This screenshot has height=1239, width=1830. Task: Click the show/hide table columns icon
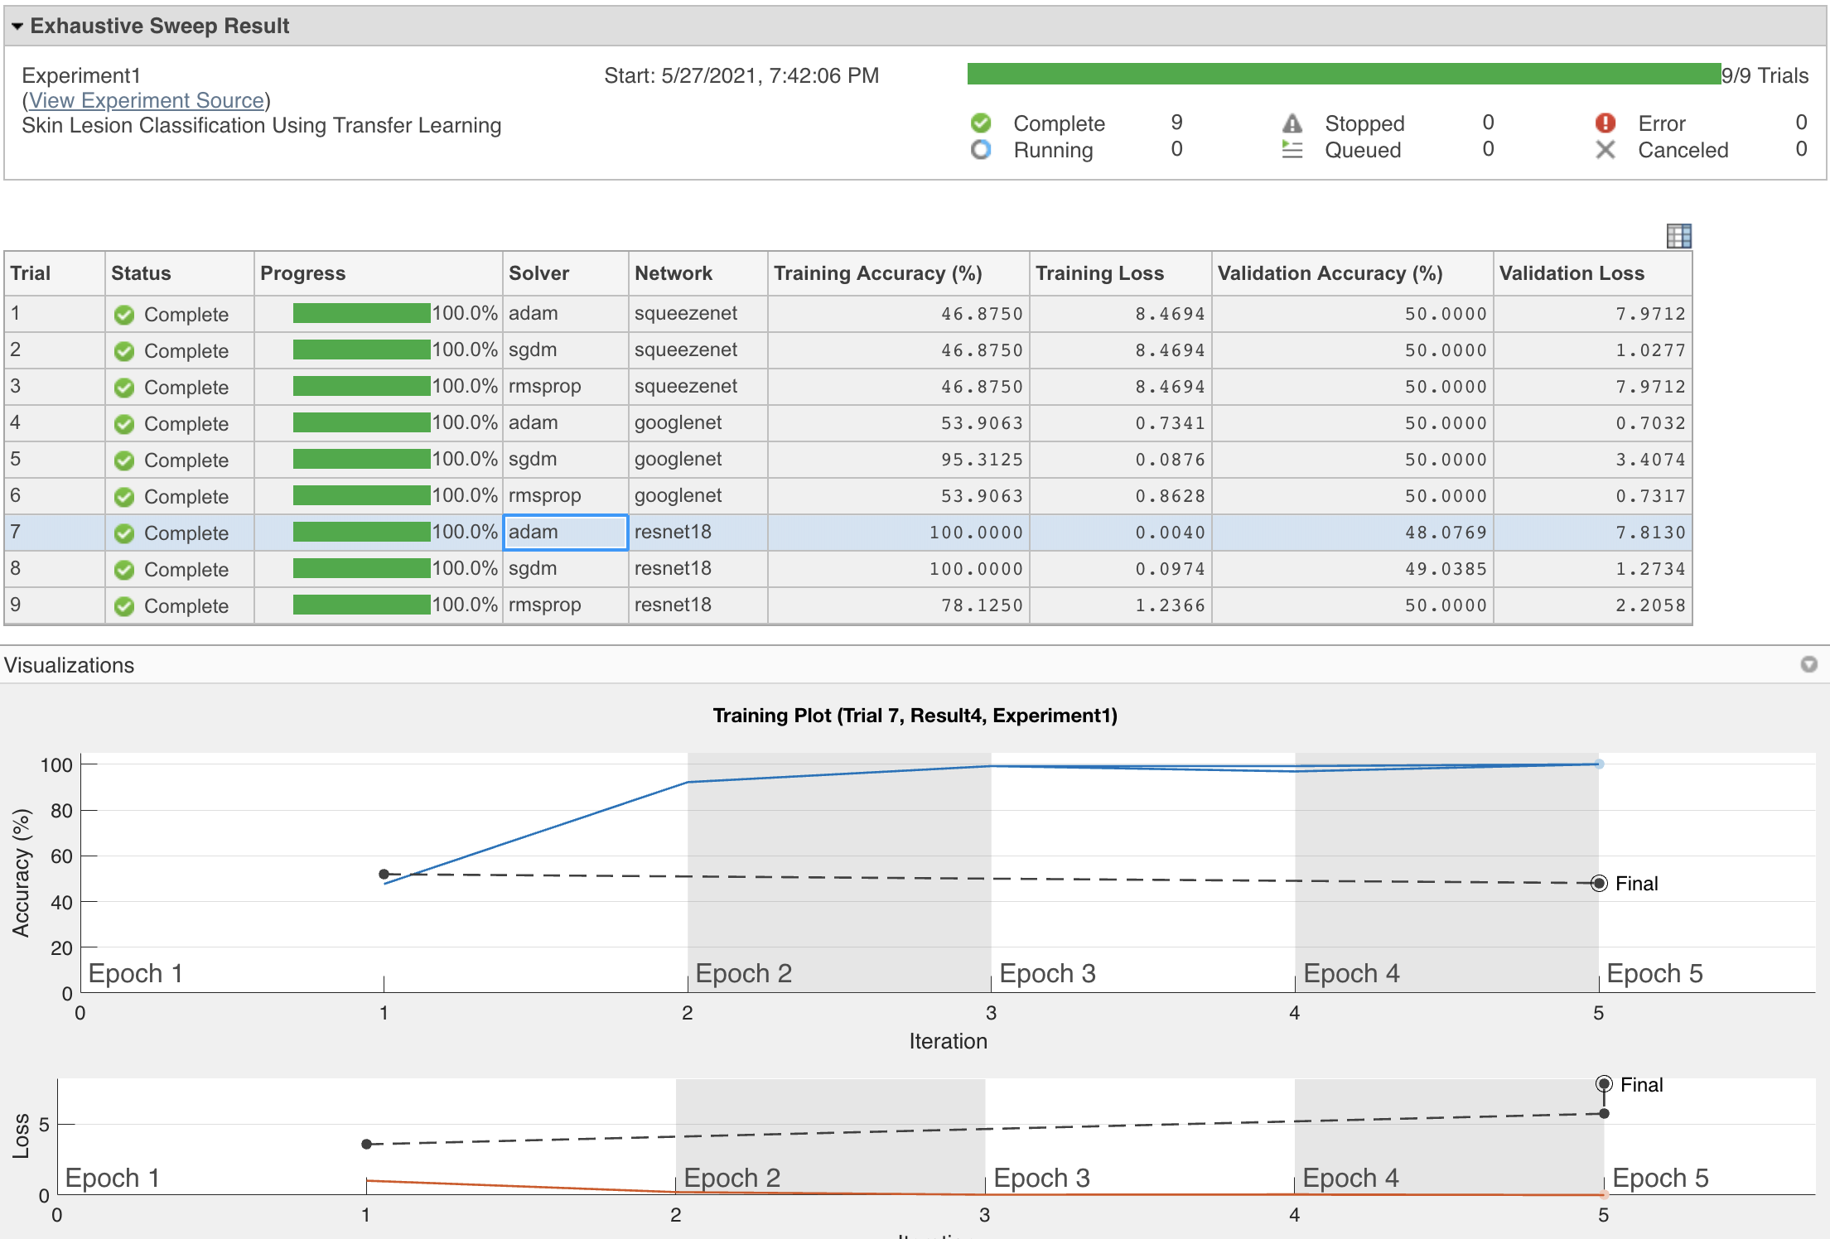coord(1678,236)
